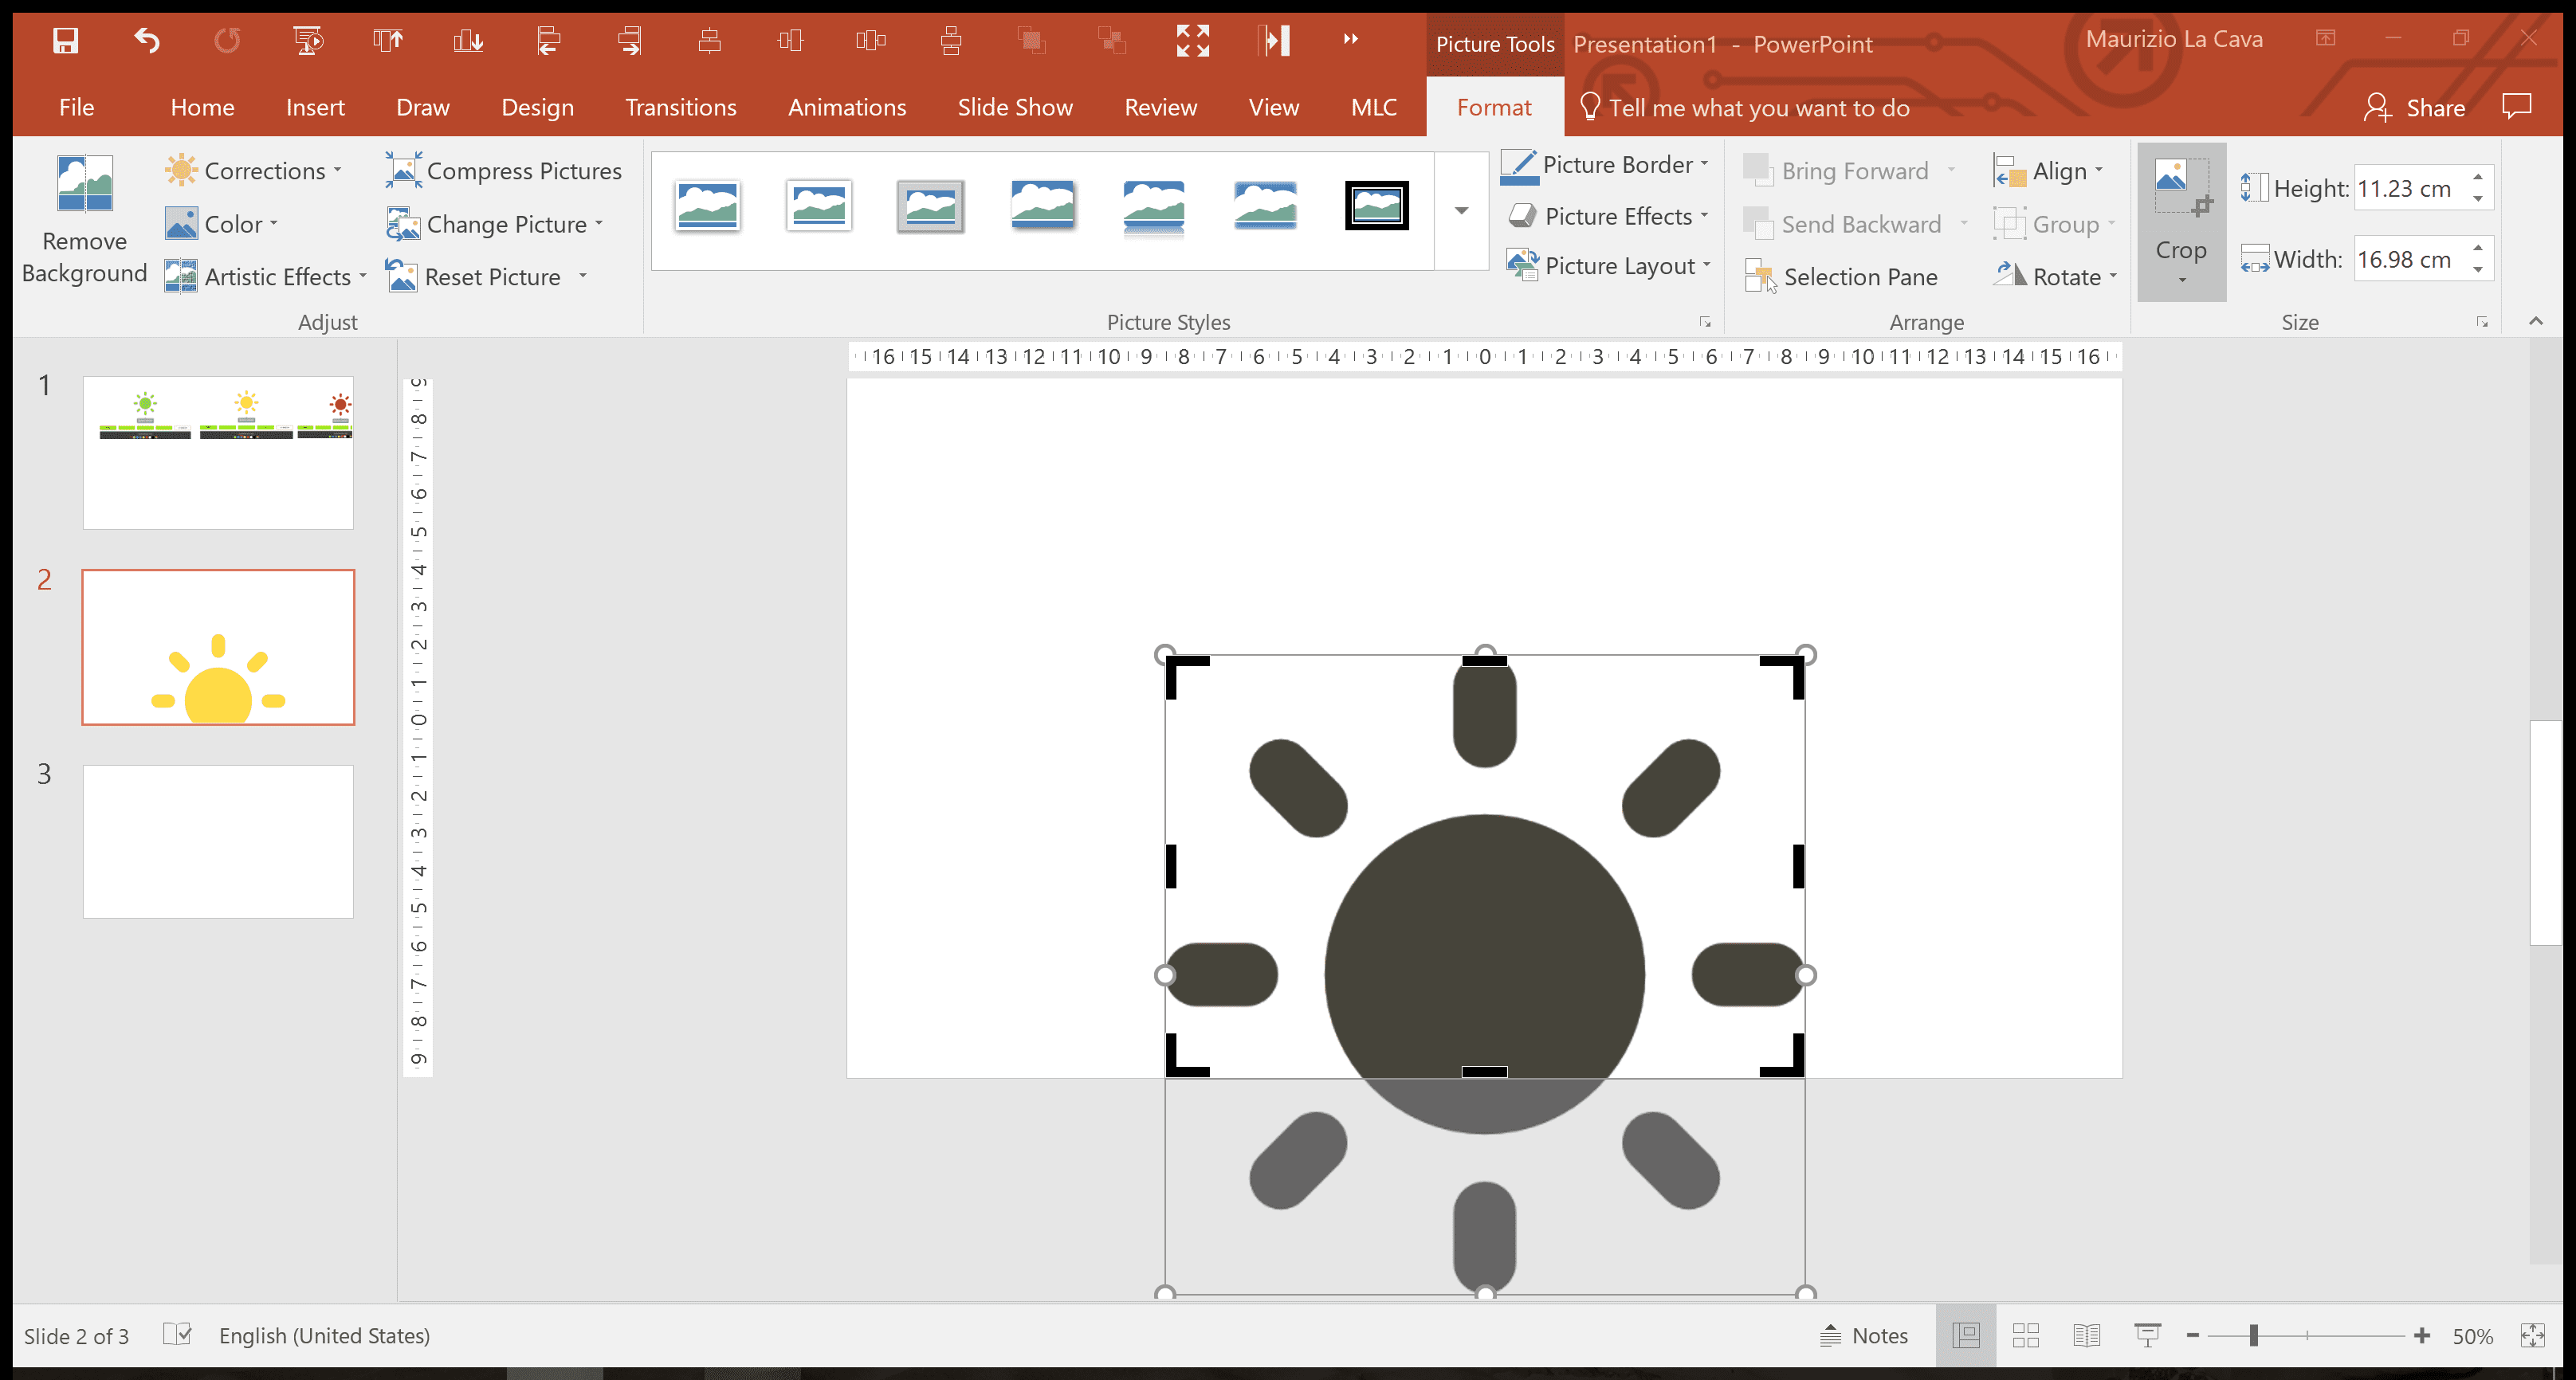Click the Reset Picture icon
The width and height of the screenshot is (2576, 1380).
403,277
